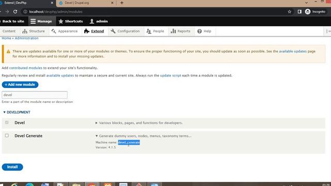View site information icon in address bar

[25, 11]
